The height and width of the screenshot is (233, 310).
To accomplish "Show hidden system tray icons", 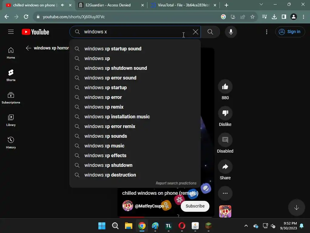I will (x=246, y=226).
